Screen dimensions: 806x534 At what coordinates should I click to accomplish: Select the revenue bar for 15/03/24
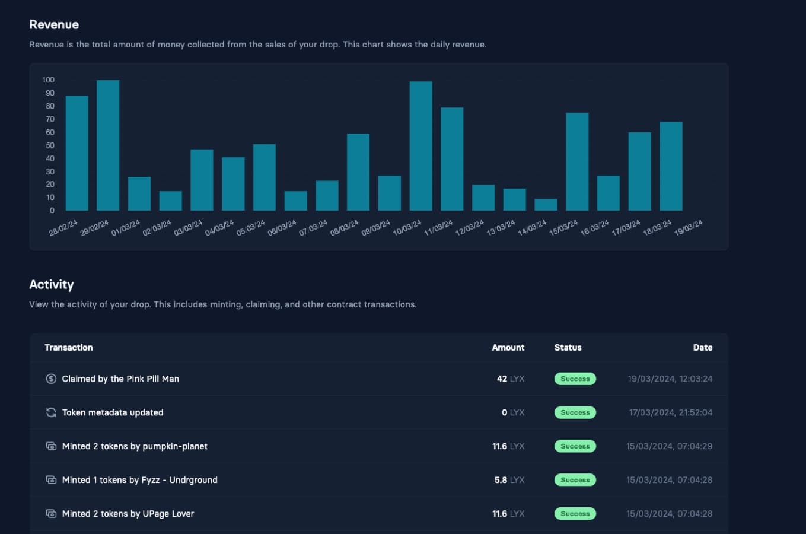[577, 162]
